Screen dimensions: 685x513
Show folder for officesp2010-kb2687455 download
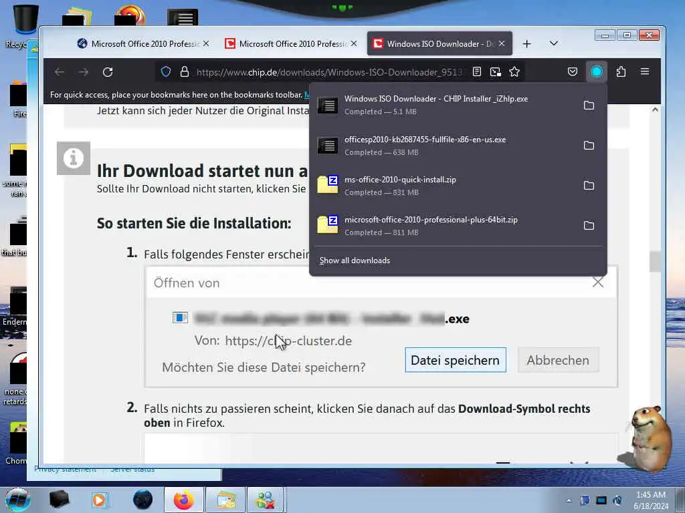(x=589, y=145)
